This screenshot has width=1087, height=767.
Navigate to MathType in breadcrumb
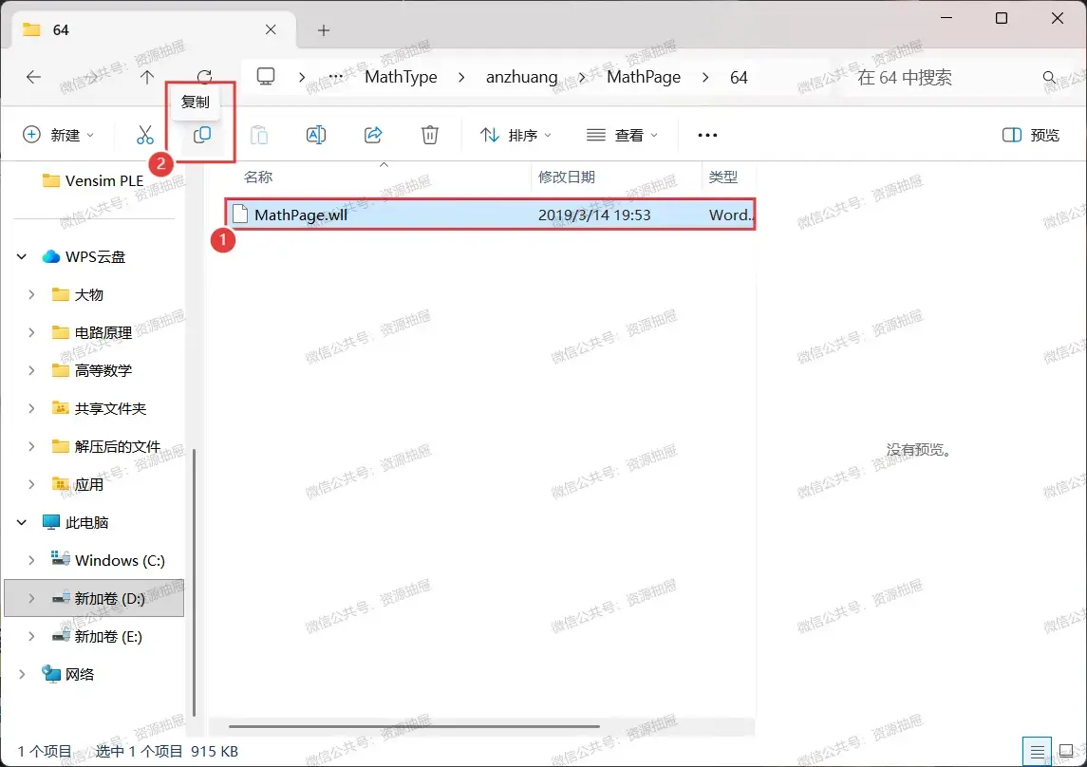(x=401, y=77)
